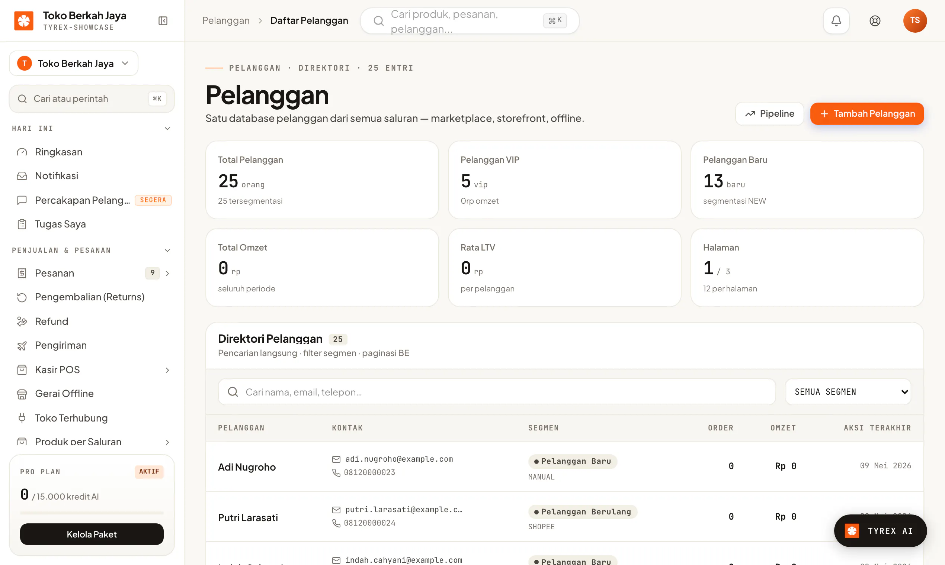Click the Direktori Pelanggan 25 count badge
The width and height of the screenshot is (945, 565).
point(337,339)
